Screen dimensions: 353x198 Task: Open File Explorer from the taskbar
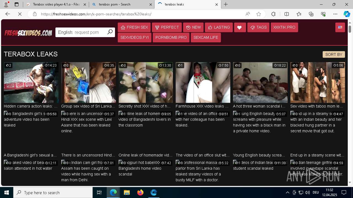coord(127,193)
